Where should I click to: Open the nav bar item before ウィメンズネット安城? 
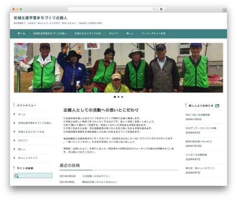[130, 34]
